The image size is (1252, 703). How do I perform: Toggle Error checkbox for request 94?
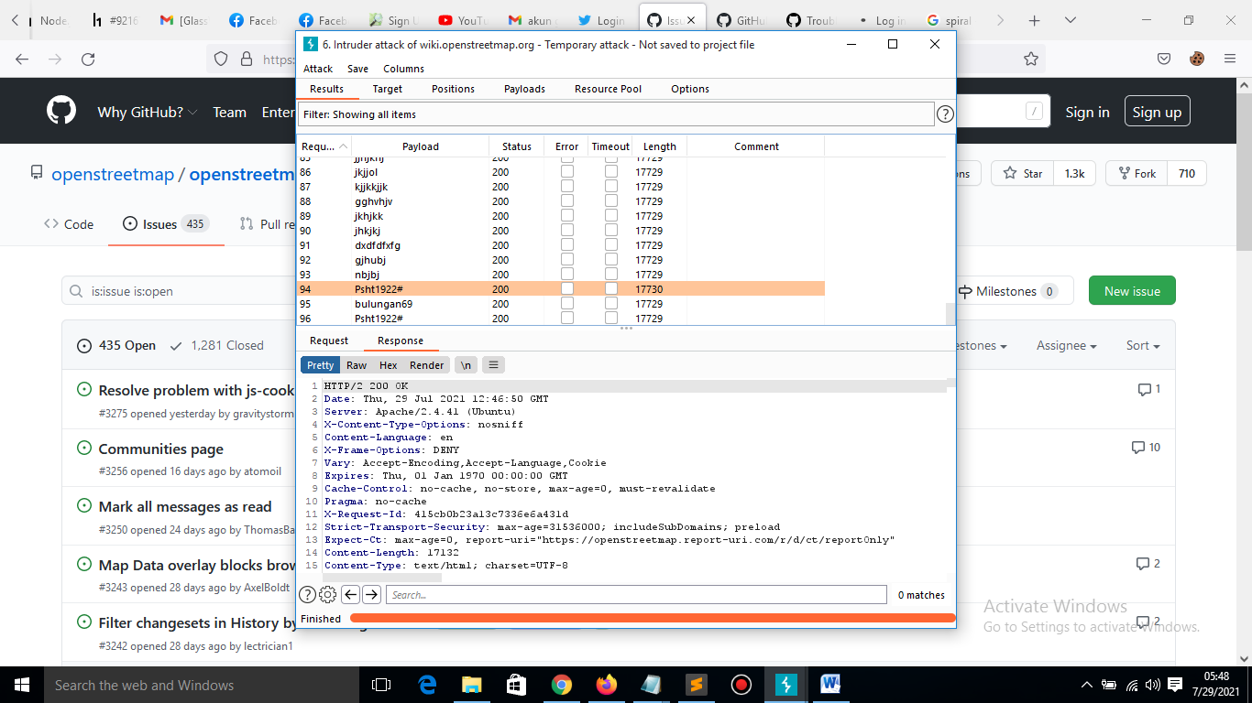click(x=567, y=289)
